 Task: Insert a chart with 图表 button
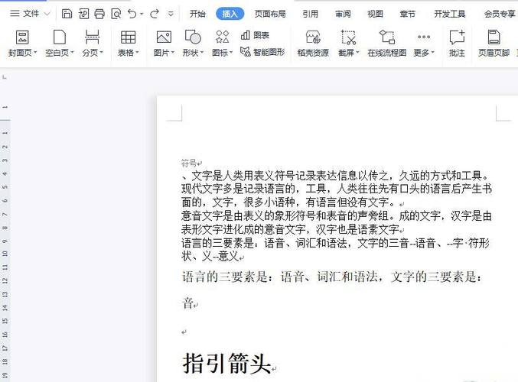point(255,35)
